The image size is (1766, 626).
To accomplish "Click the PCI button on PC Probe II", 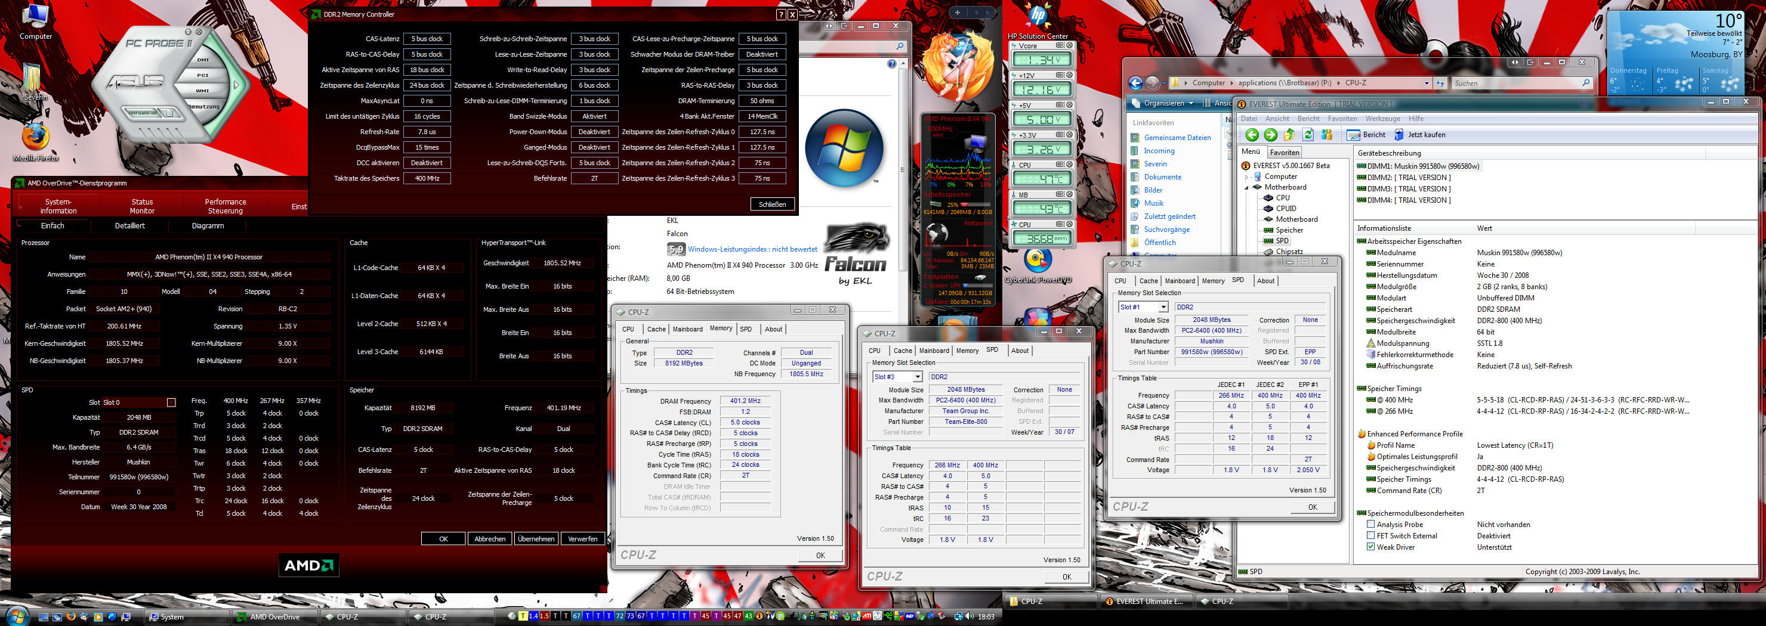I will [x=203, y=75].
